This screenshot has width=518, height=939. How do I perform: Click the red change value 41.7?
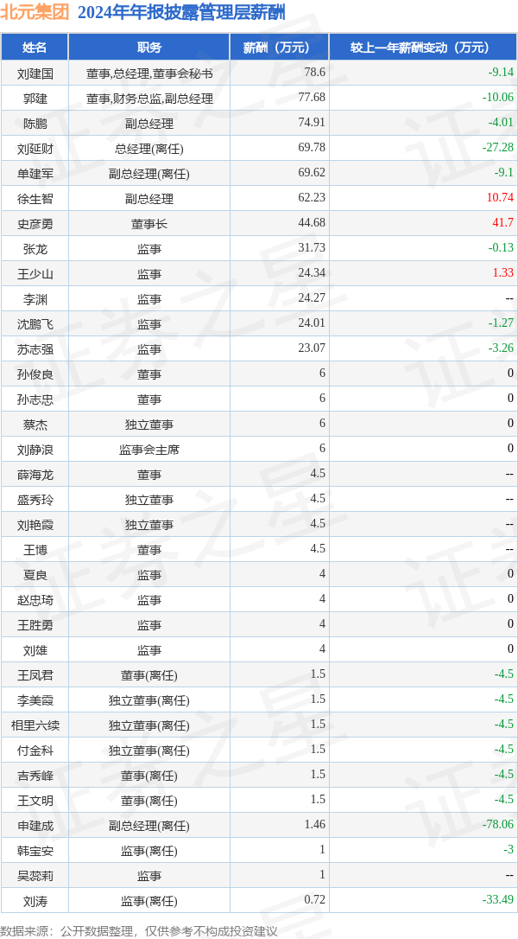point(503,223)
